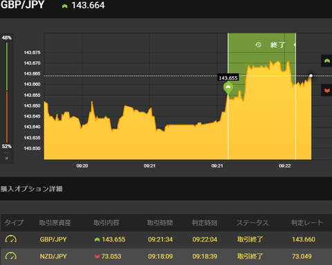This screenshot has height=265, width=332.
Task: Click the GBP/JPY row gauge icon
Action: [11, 239]
